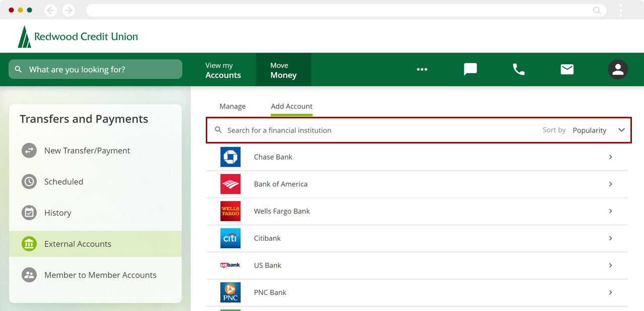The image size is (644, 311).
Task: Click the financial institution search magnifier icon
Action: [x=218, y=130]
